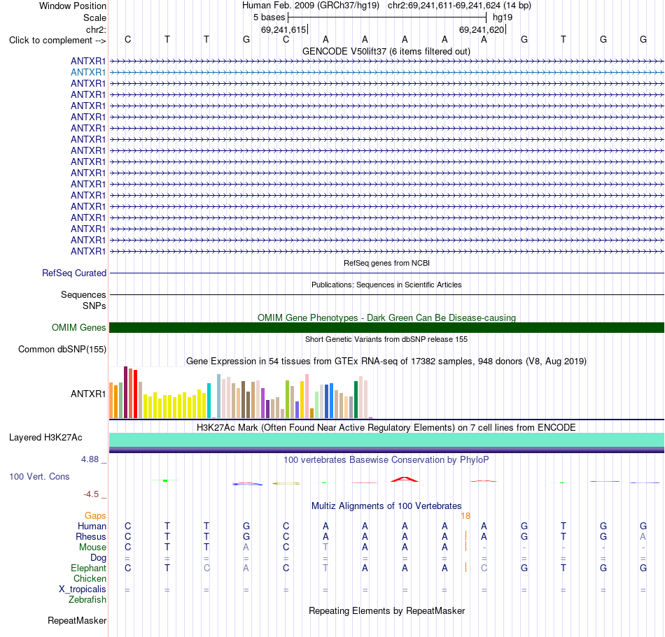
Task: Click the 69,241,615 ruler position marker
Action: [x=283, y=29]
